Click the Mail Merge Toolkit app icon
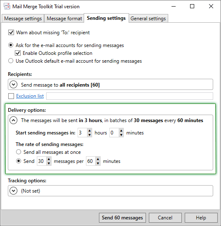This screenshot has width=221, height=226. click(x=7, y=7)
